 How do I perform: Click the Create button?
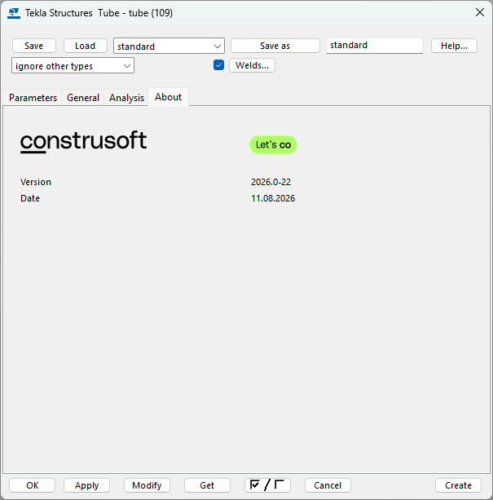pyautogui.click(x=458, y=485)
